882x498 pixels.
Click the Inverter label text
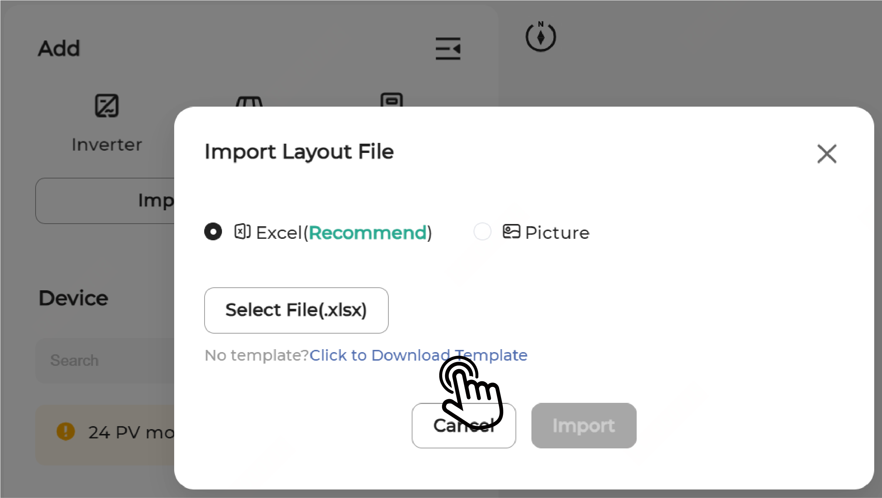(107, 145)
